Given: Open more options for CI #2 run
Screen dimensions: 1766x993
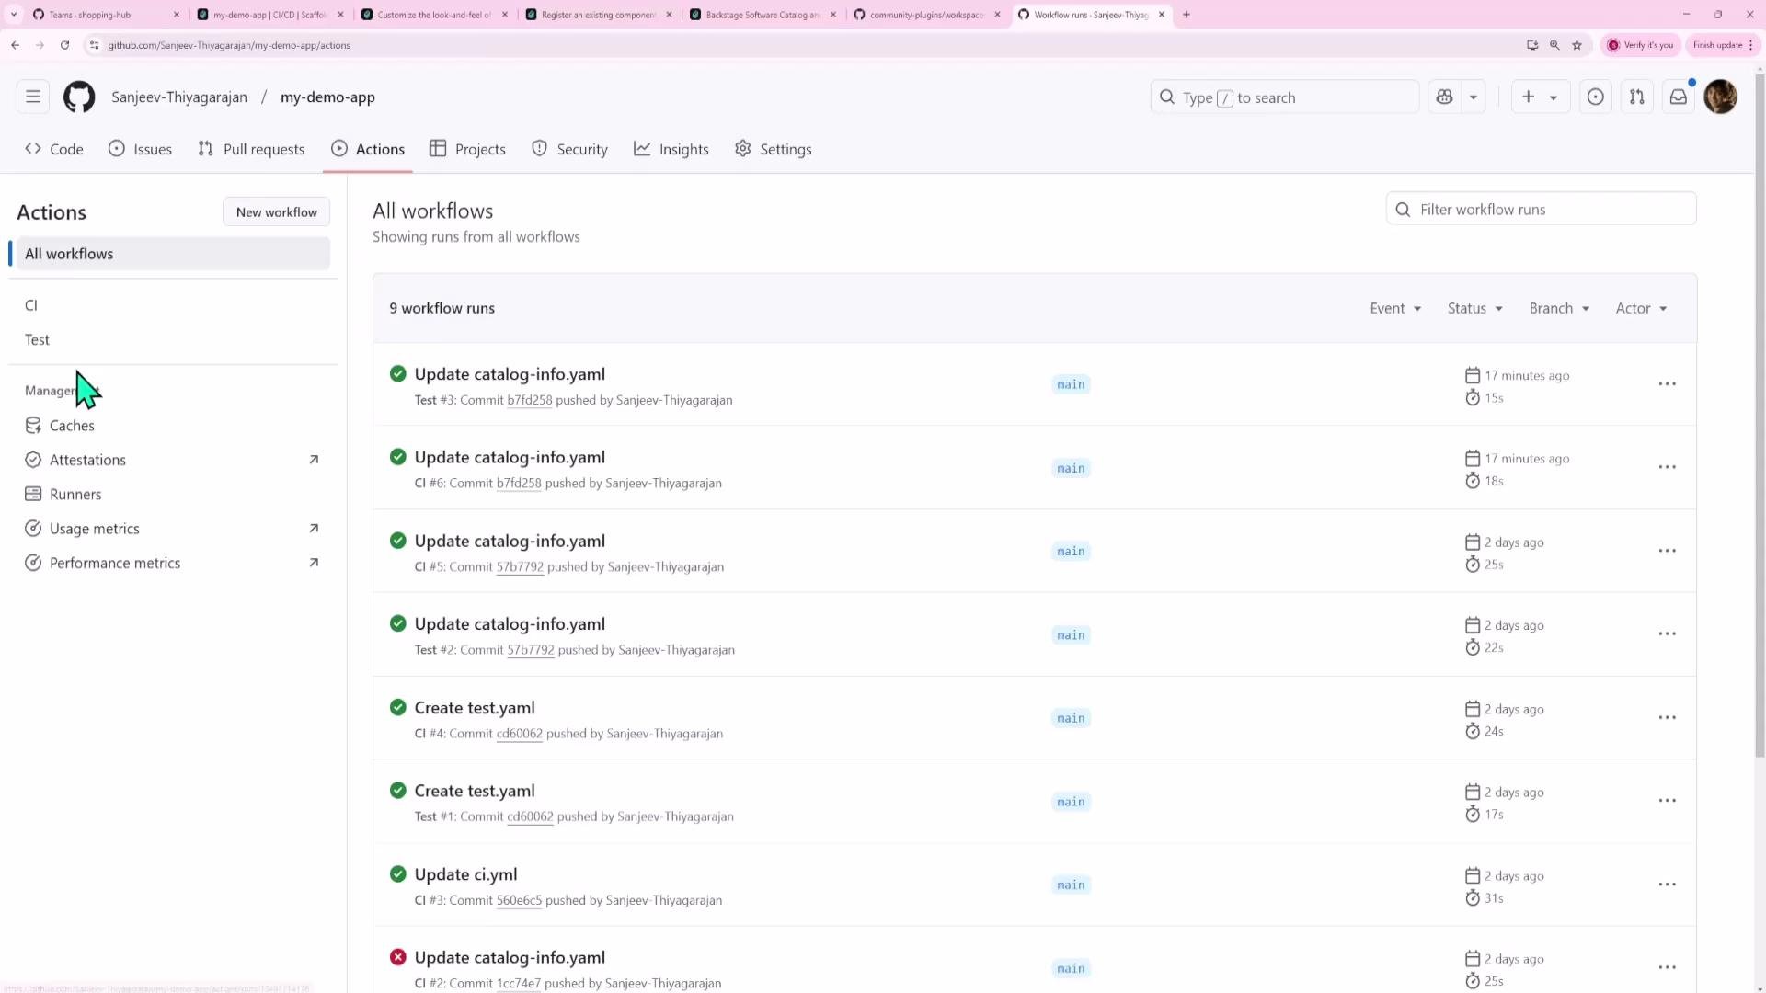Looking at the screenshot, I should click(1667, 967).
